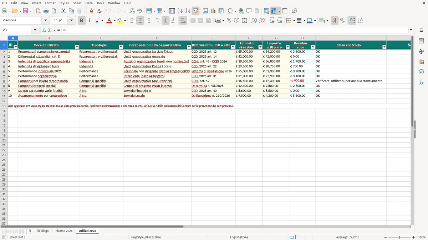The image size is (428, 240).
Task: Add a new sheet button
Action: pos(30,231)
